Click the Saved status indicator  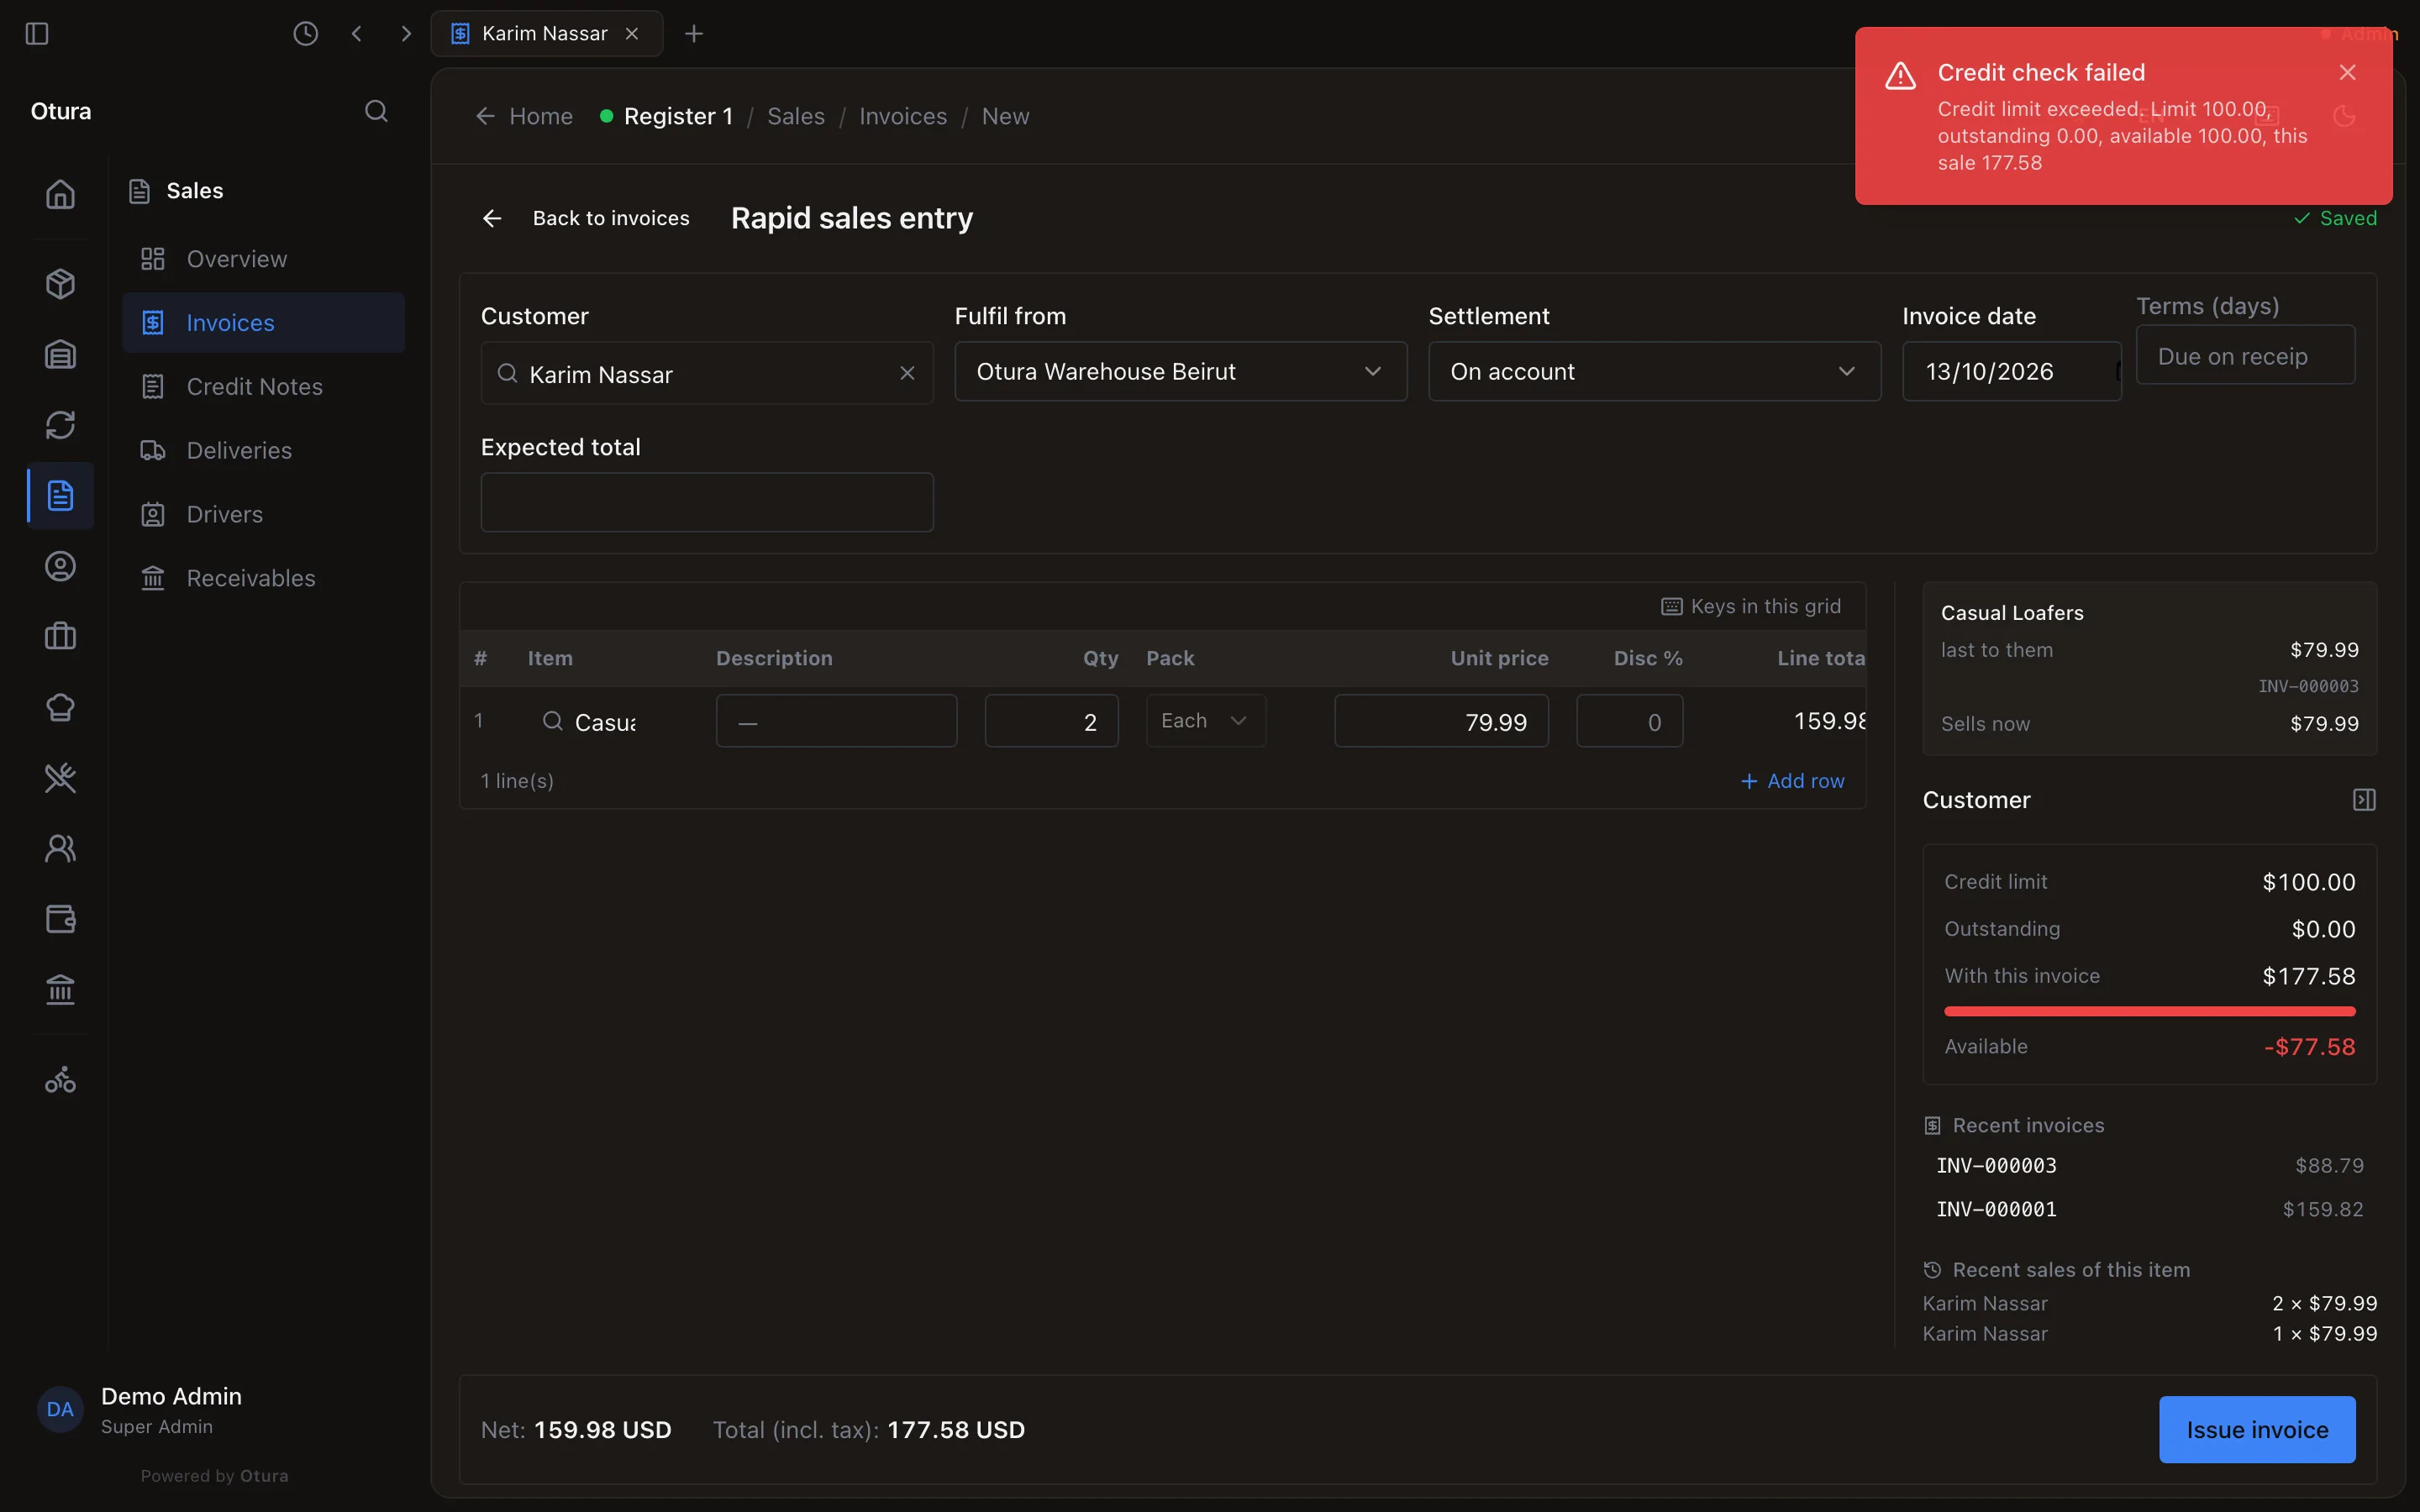(2335, 218)
